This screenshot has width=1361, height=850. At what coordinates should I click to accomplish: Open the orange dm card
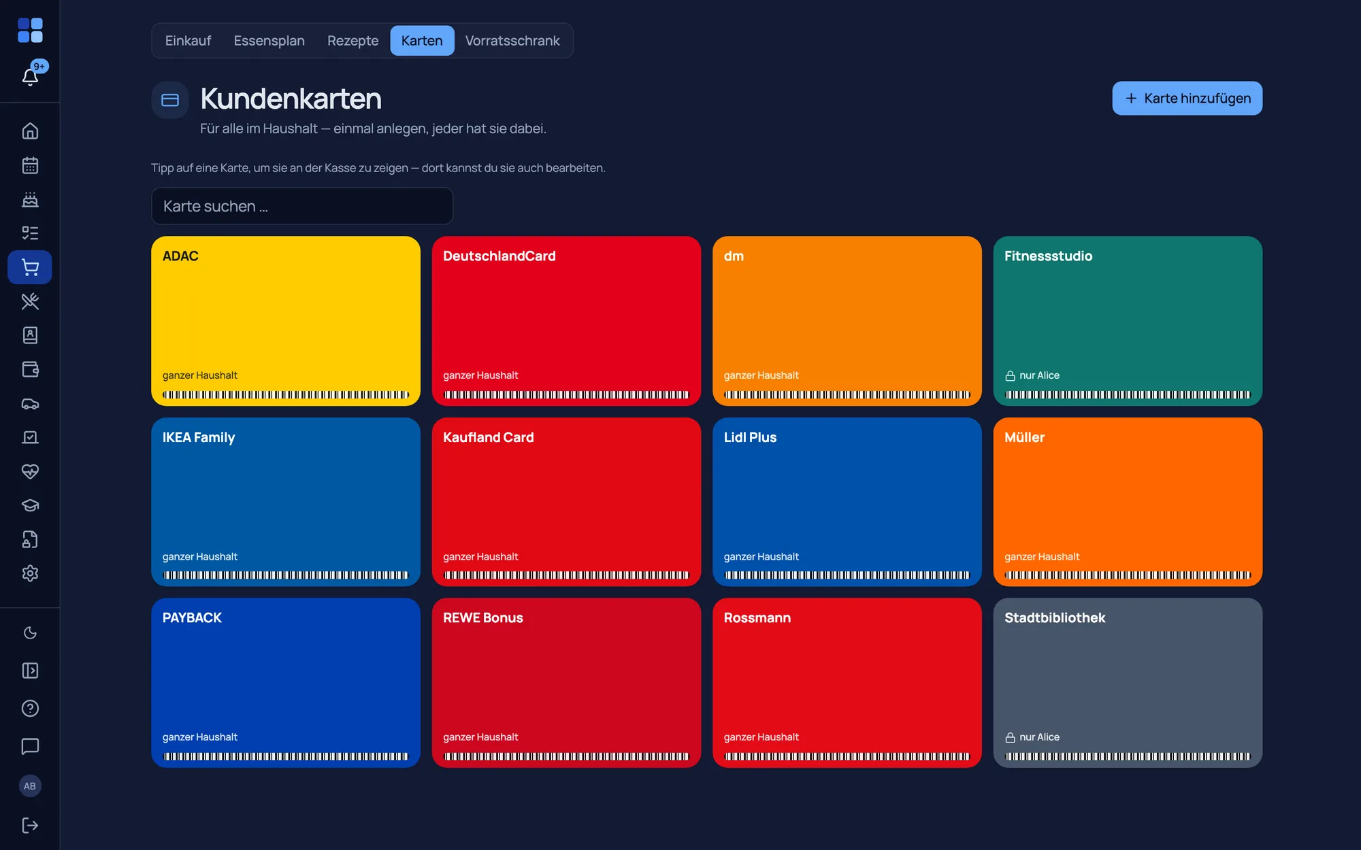(847, 321)
